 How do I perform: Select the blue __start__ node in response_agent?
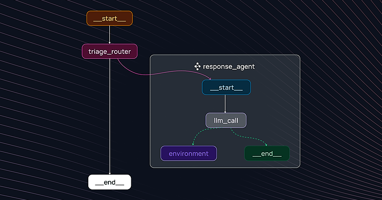[x=226, y=87]
